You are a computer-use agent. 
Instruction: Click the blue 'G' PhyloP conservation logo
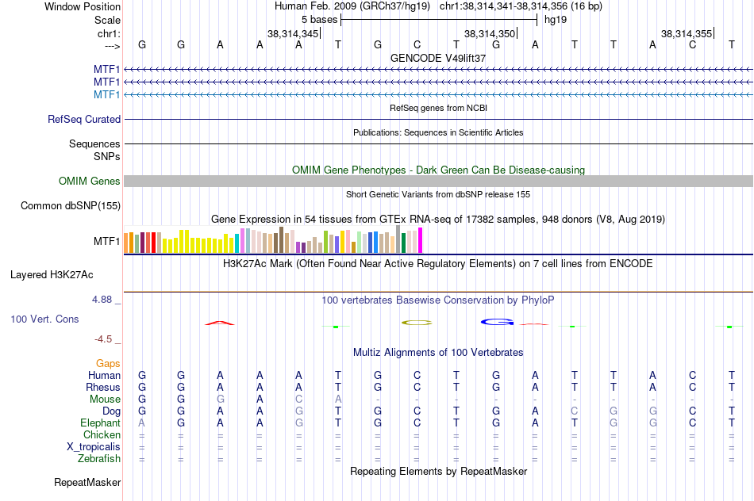tap(497, 322)
